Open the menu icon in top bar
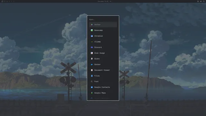The height and width of the screenshot is (116, 206). 2,1
